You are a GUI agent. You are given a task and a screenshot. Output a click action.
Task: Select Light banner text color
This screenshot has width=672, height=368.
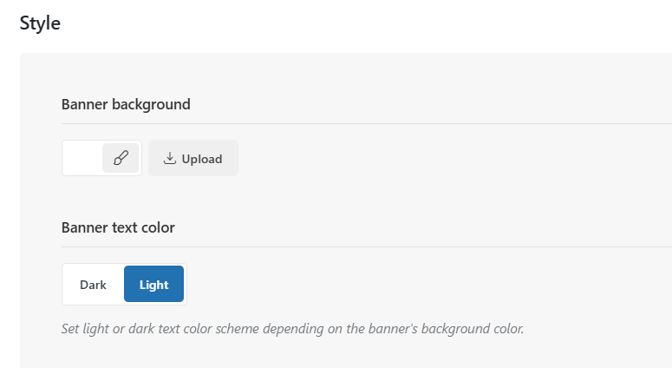153,285
